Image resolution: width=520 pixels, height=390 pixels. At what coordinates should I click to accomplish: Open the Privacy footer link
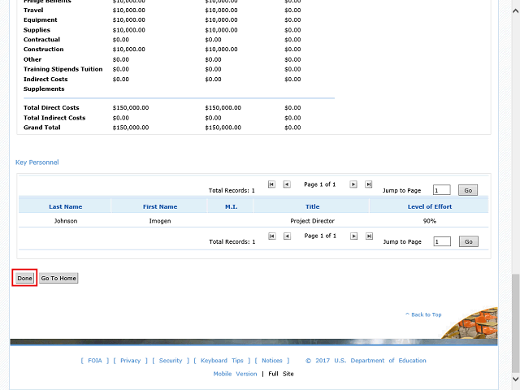tap(130, 361)
